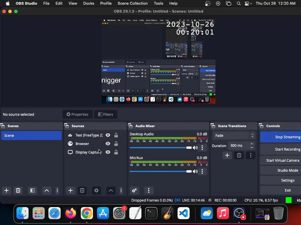The image size is (301, 225).
Task: Open macOS Control Center in menu bar
Action: pyautogui.click(x=247, y=4)
